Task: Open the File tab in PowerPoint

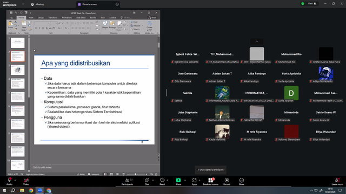Action: pos(11,18)
